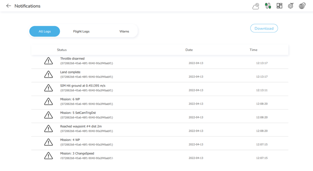Select the Mission: 3 ChangeSpeed log entry
This screenshot has width=313, height=171.
77,154
